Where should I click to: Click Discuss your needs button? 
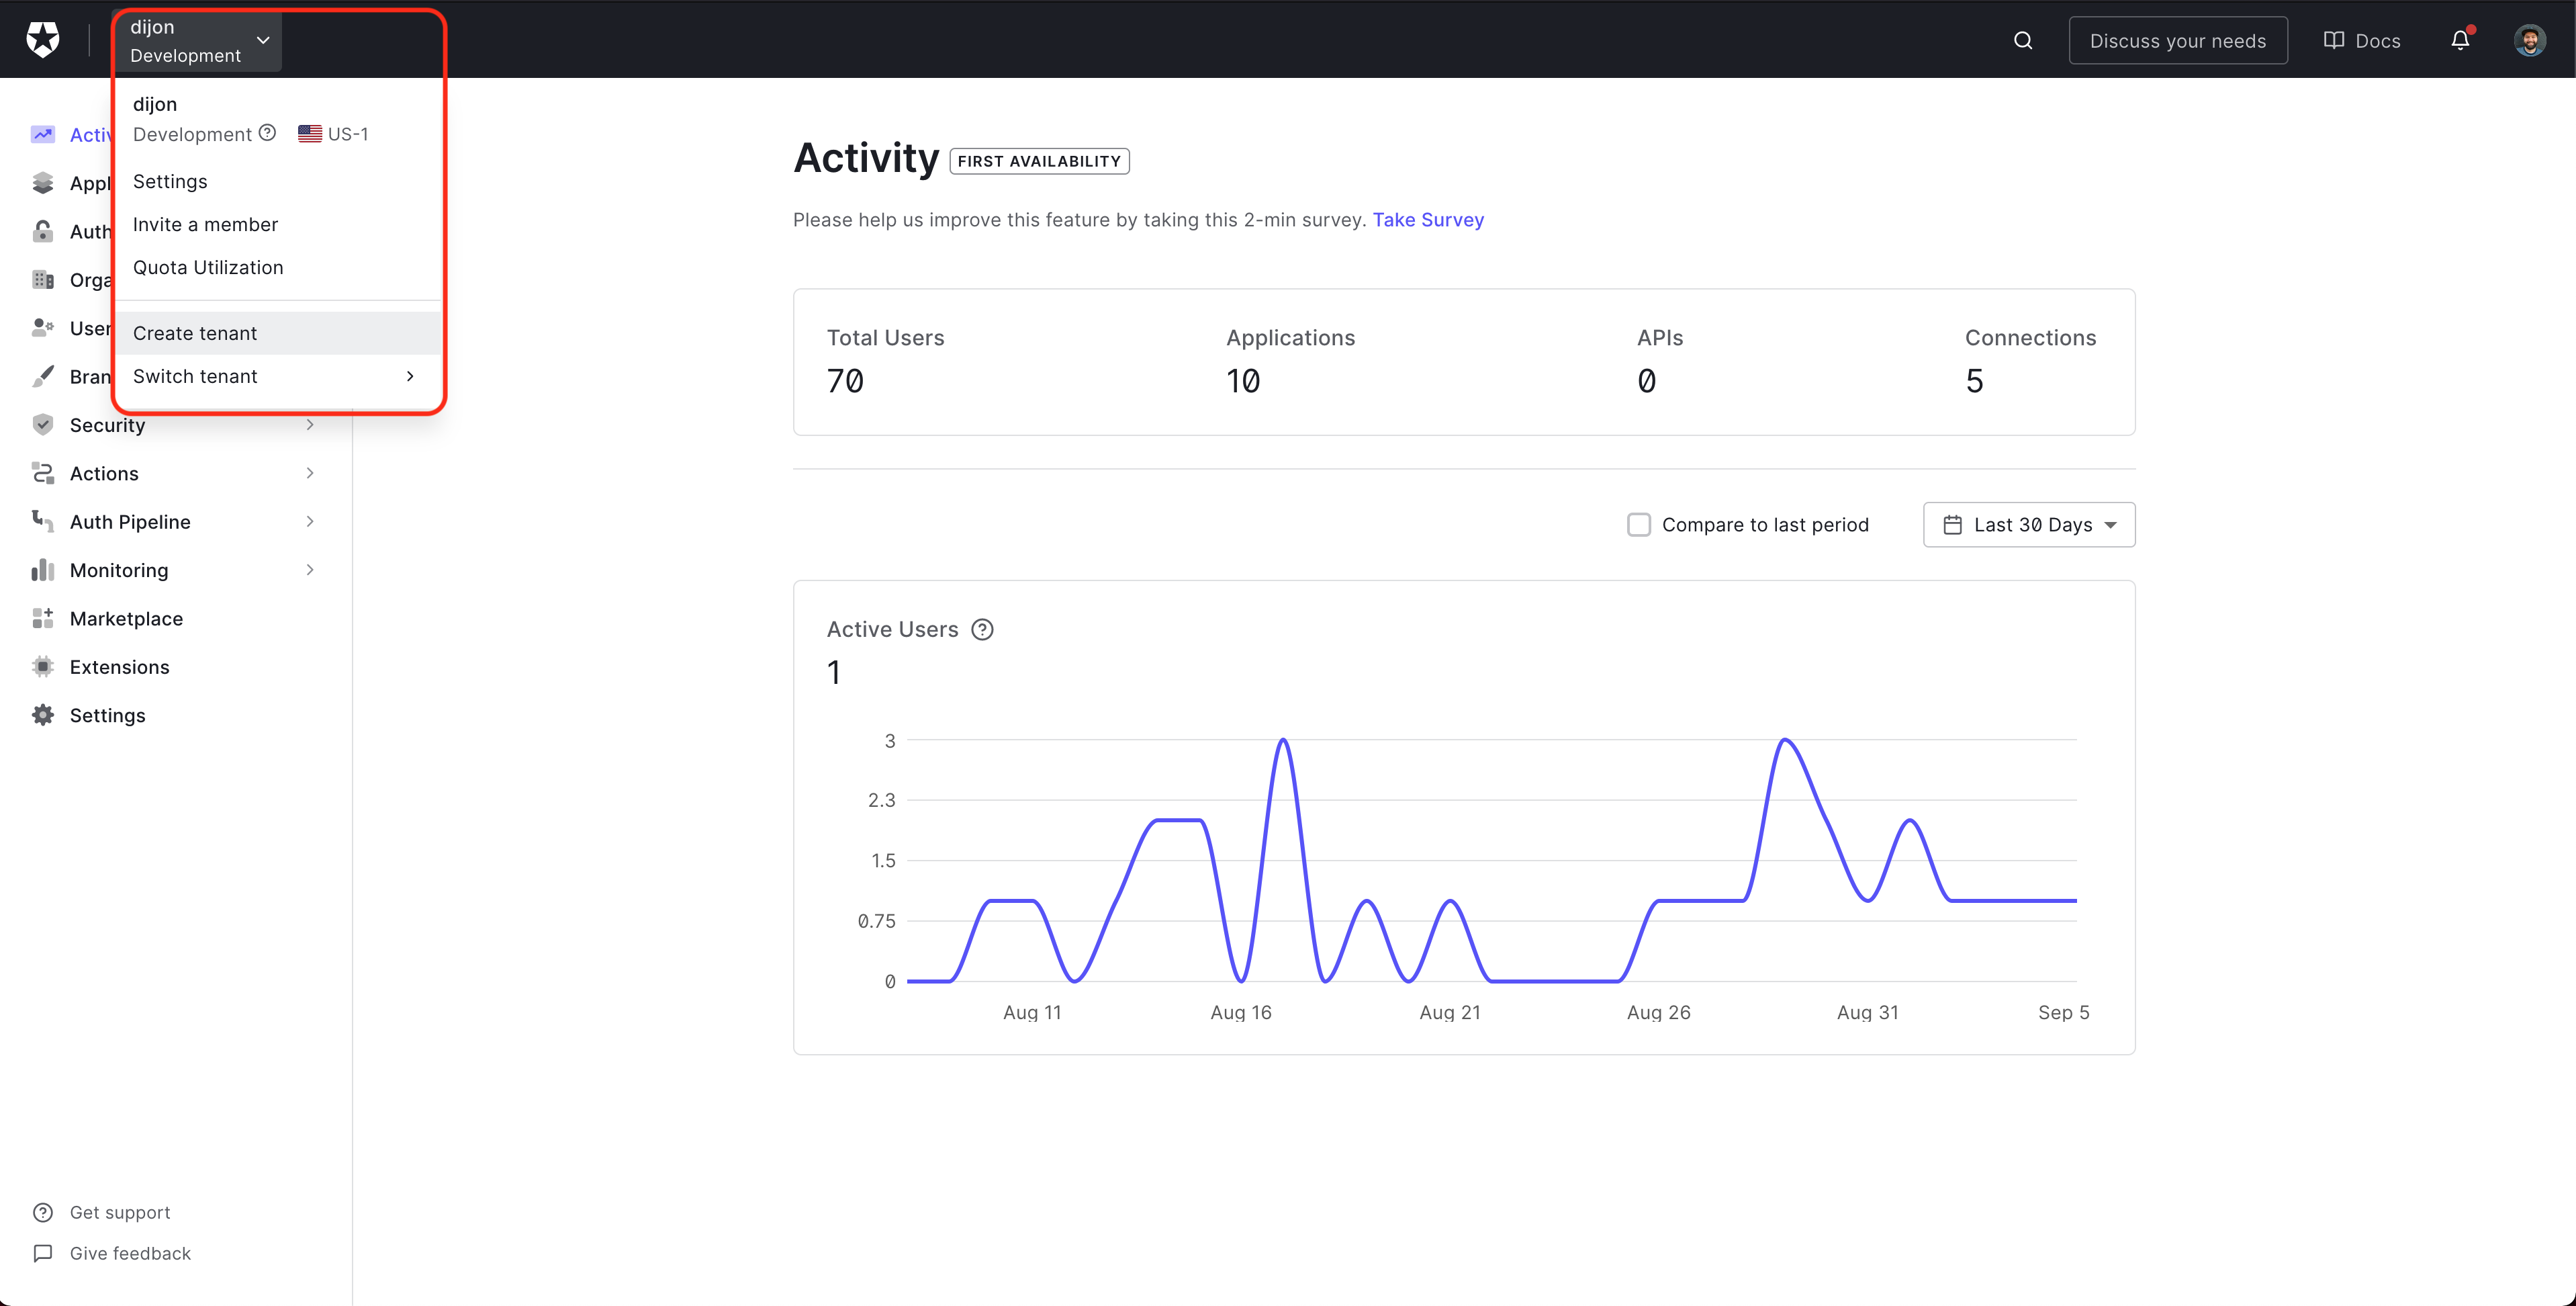(x=2178, y=41)
